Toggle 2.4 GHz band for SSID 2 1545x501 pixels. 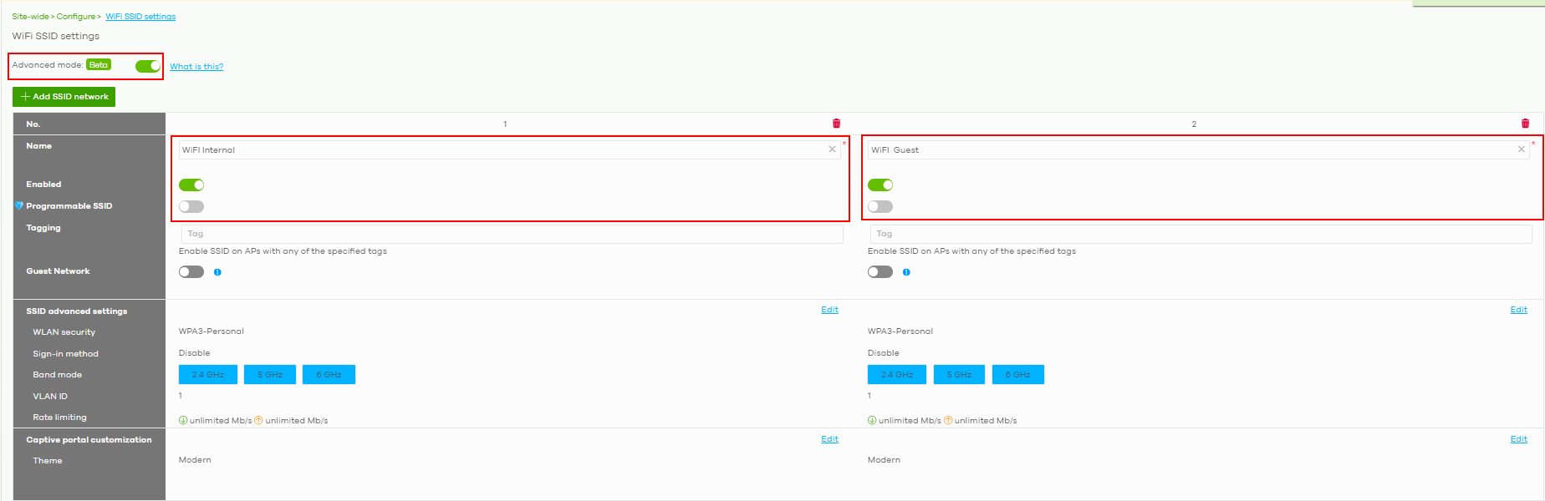point(897,374)
